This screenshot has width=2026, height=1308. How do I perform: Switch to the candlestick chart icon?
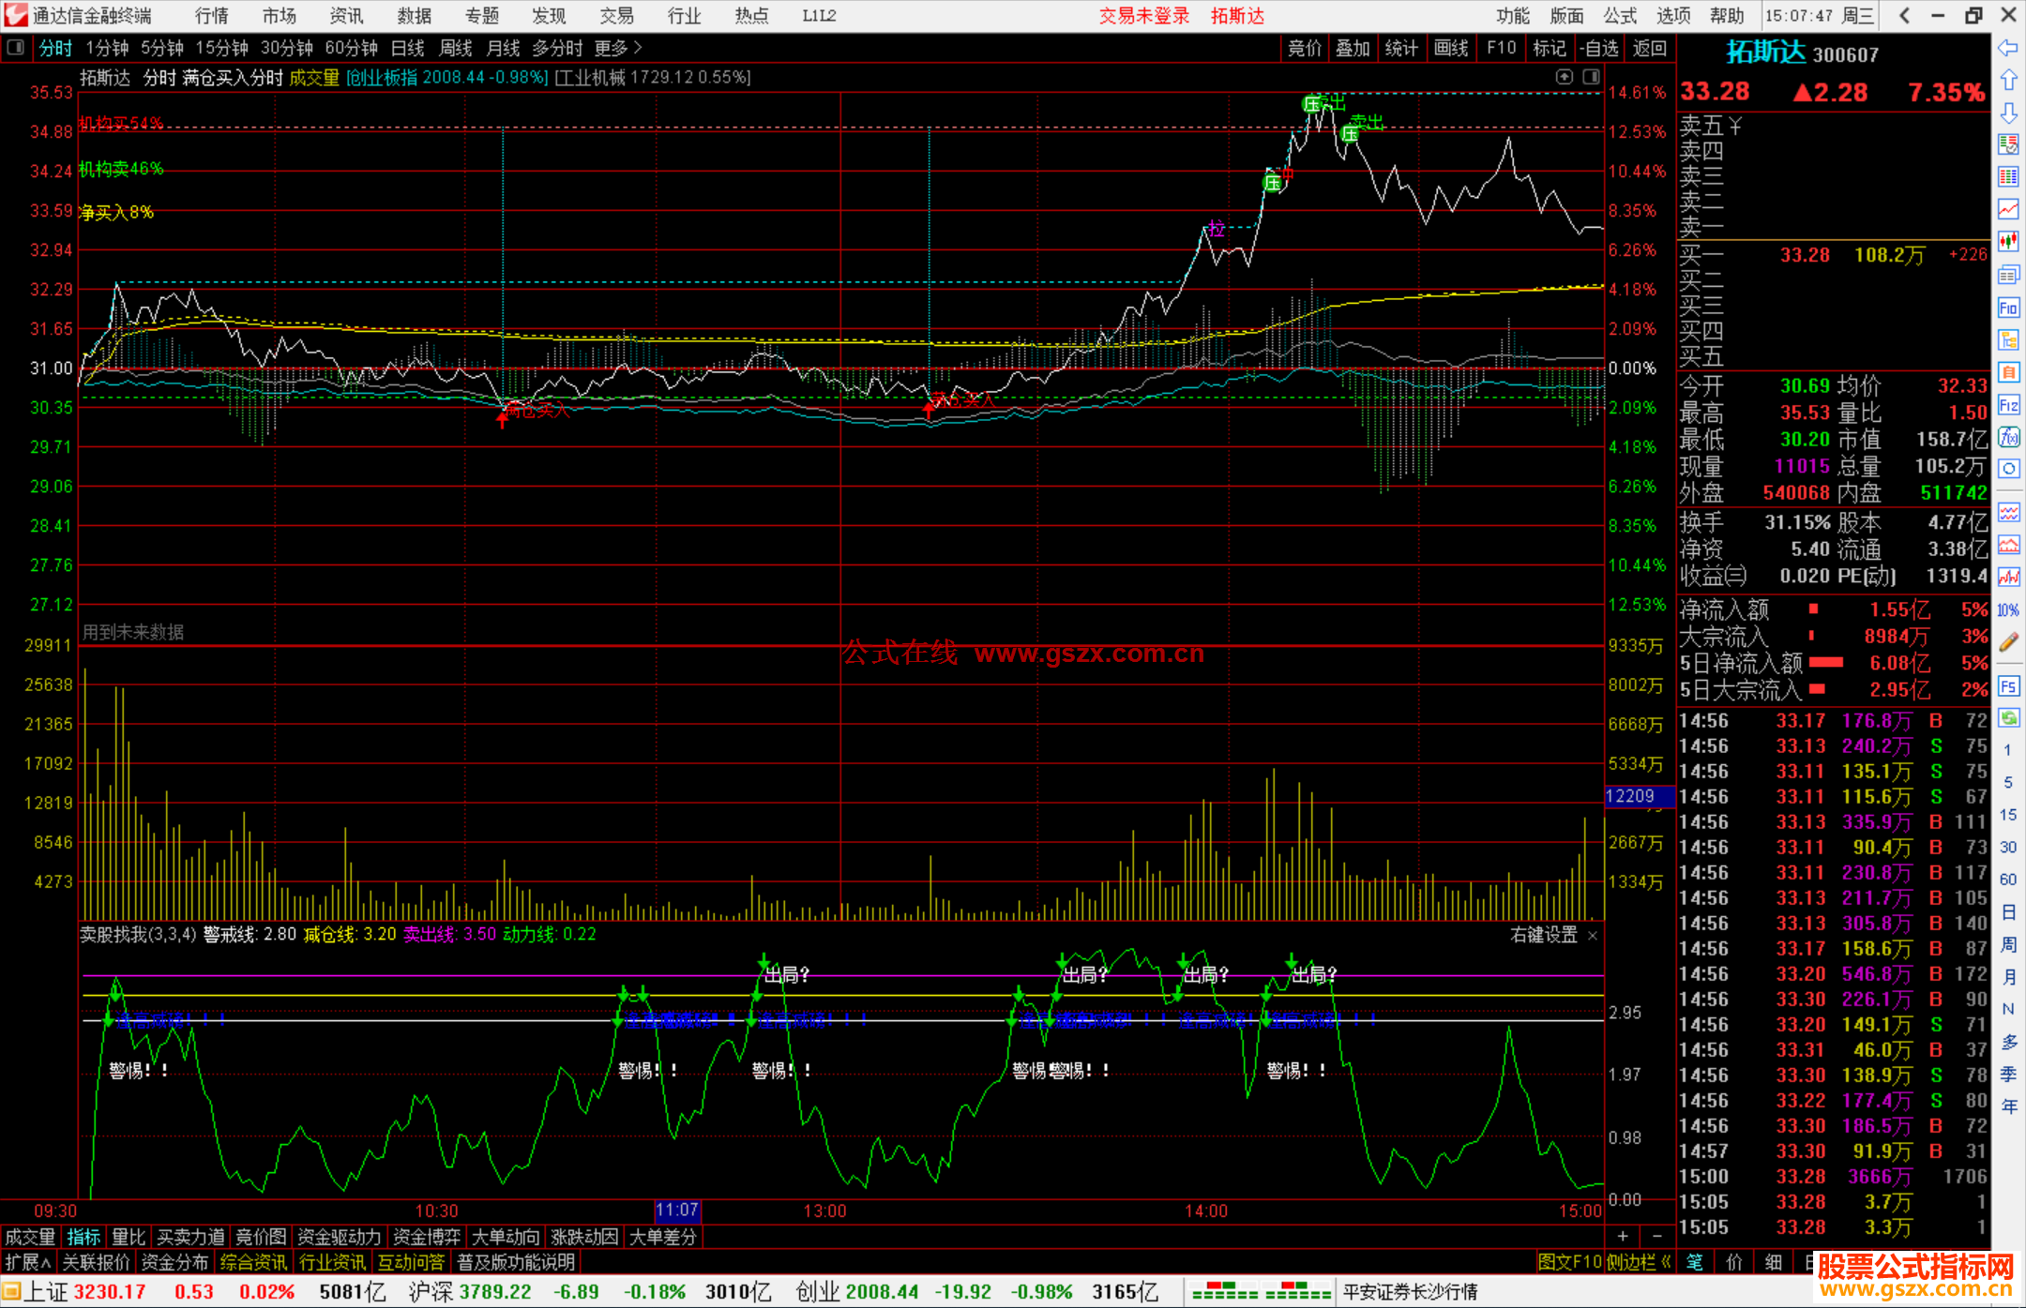2008,242
